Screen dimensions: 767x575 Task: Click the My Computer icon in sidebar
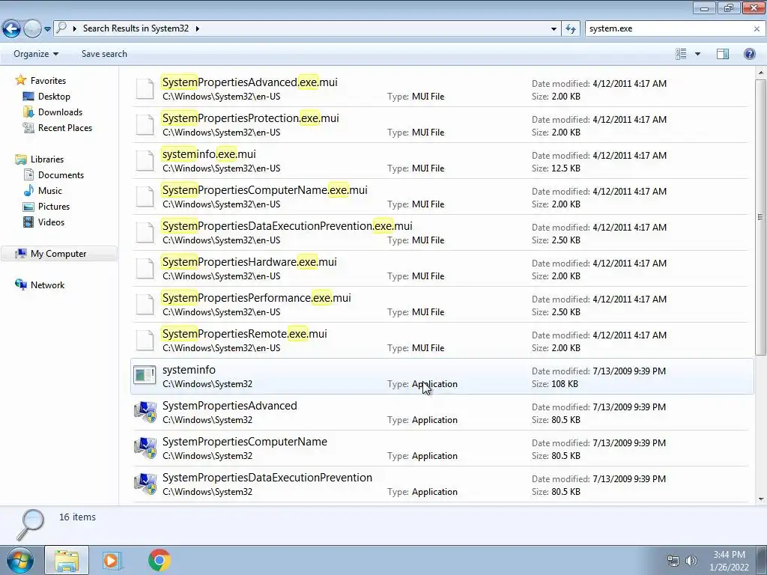[20, 253]
